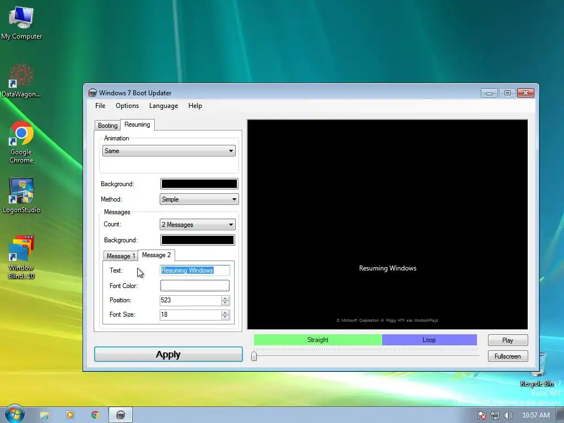
Task: Click the Apply button
Action: point(169,354)
